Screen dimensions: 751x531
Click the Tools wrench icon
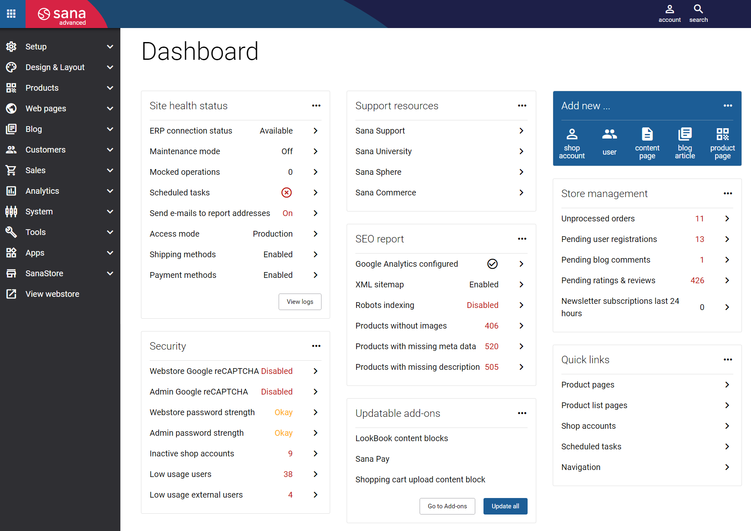click(12, 232)
